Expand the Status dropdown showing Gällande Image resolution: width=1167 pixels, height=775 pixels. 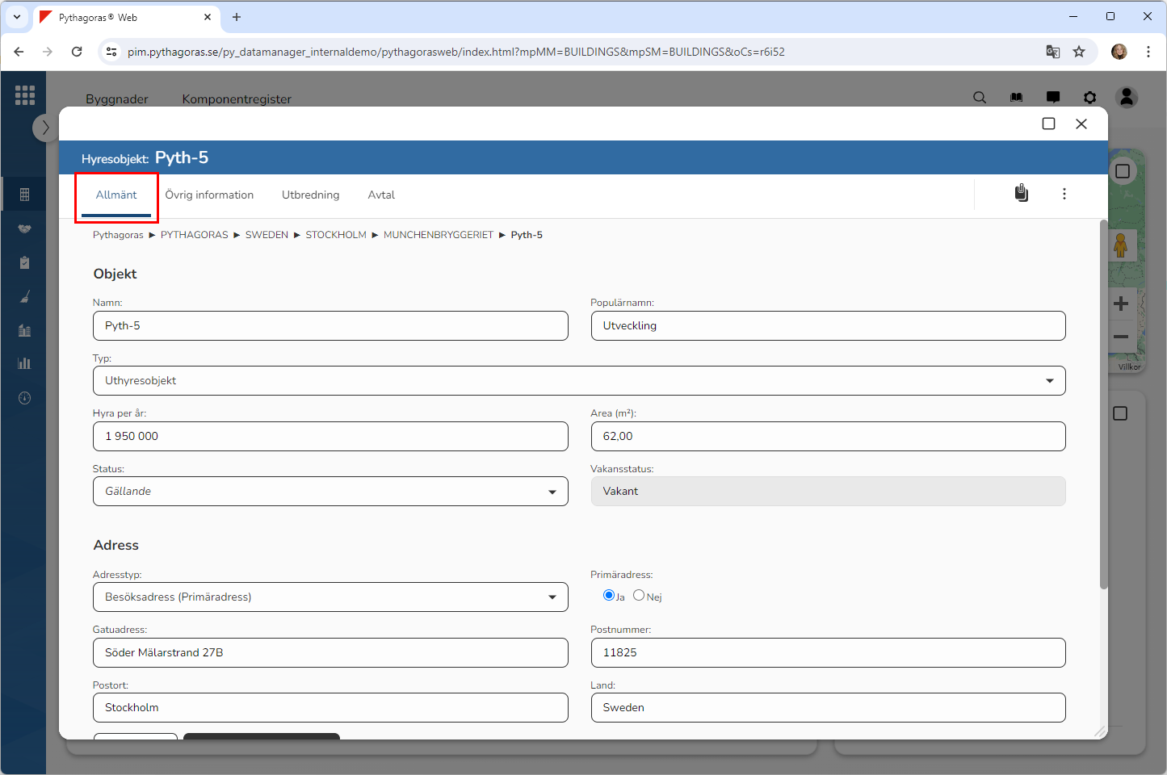[330, 492]
